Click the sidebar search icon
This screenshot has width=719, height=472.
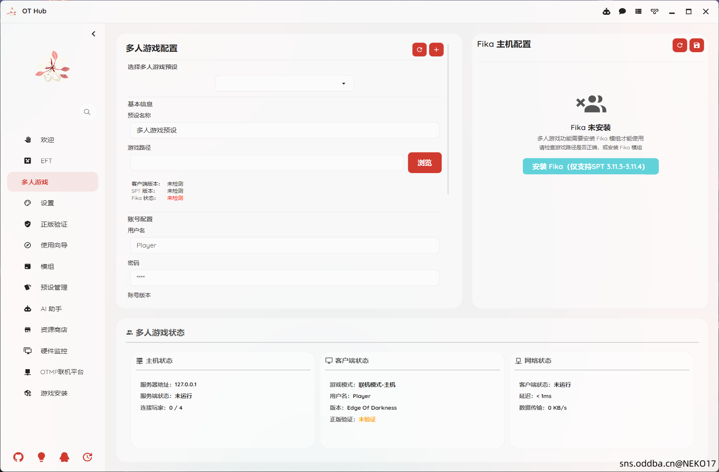click(87, 112)
